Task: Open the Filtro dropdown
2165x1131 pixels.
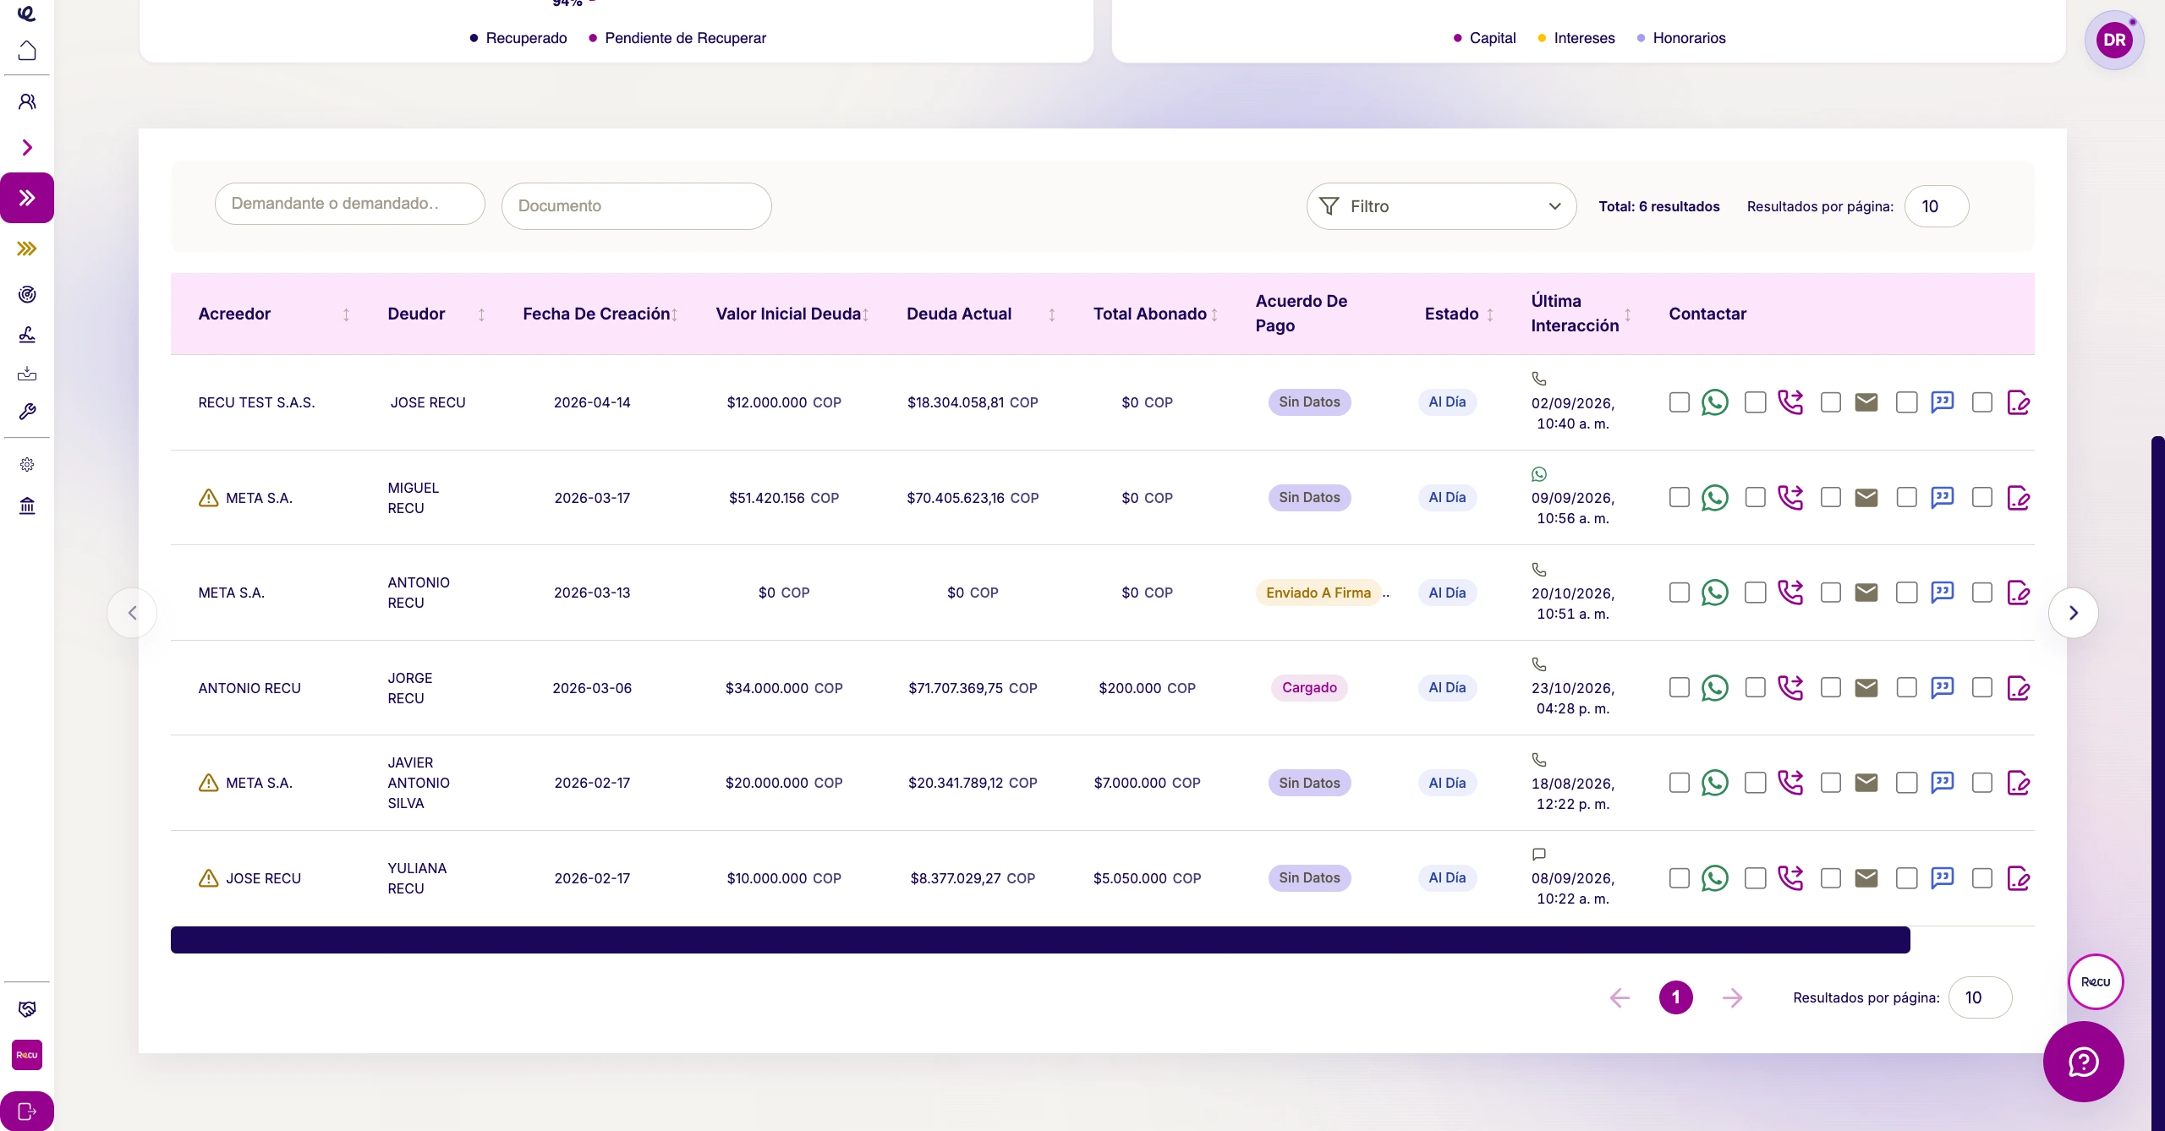Action: pos(1441,206)
